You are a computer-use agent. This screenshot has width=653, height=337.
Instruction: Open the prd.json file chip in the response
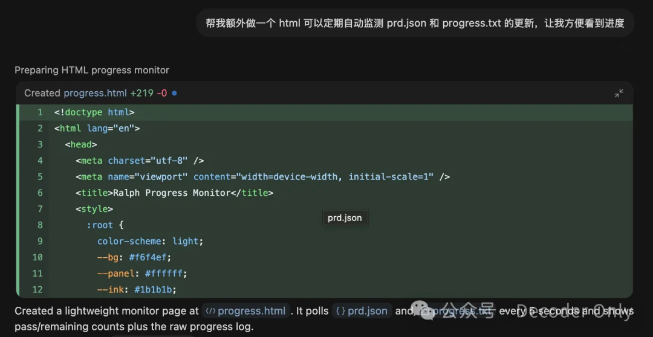tap(362, 311)
